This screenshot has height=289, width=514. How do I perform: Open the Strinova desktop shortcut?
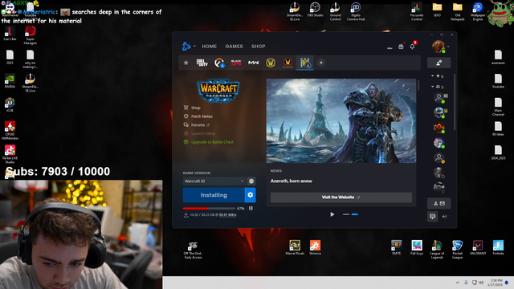(315, 247)
